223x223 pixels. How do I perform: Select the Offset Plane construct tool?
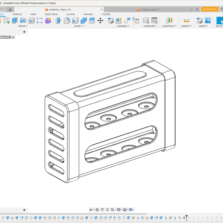point(169,20)
